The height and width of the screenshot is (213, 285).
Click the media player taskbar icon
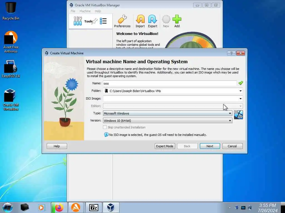point(41,207)
